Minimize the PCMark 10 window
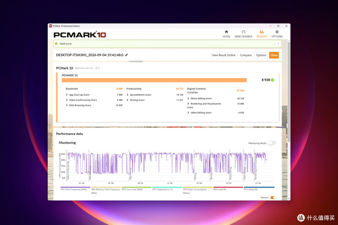The width and height of the screenshot is (338, 225). point(270,26)
